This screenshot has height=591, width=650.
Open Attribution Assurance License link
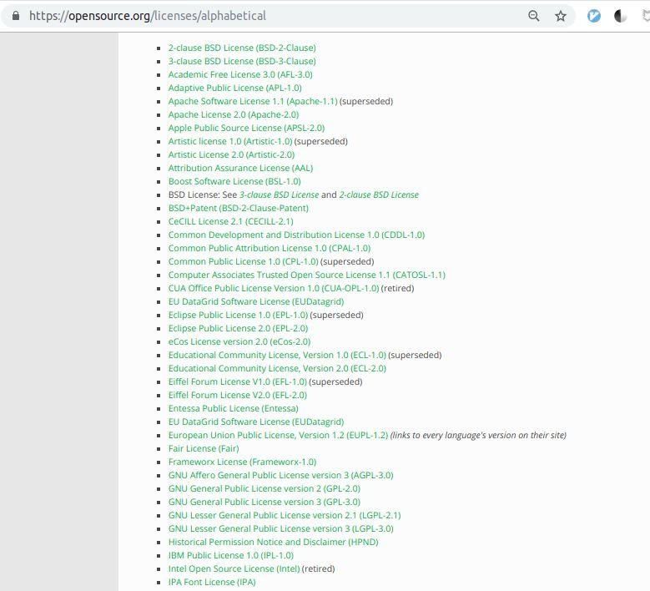pyautogui.click(x=240, y=168)
